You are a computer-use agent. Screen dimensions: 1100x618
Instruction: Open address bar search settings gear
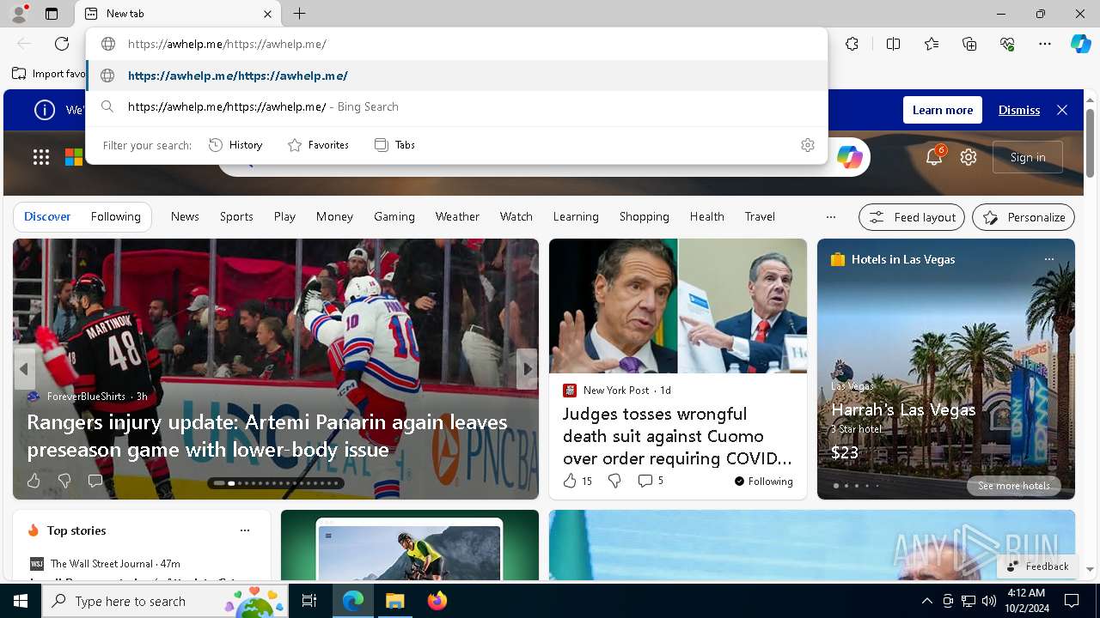coord(807,145)
